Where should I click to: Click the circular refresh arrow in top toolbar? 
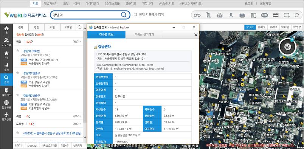coord(297,15)
